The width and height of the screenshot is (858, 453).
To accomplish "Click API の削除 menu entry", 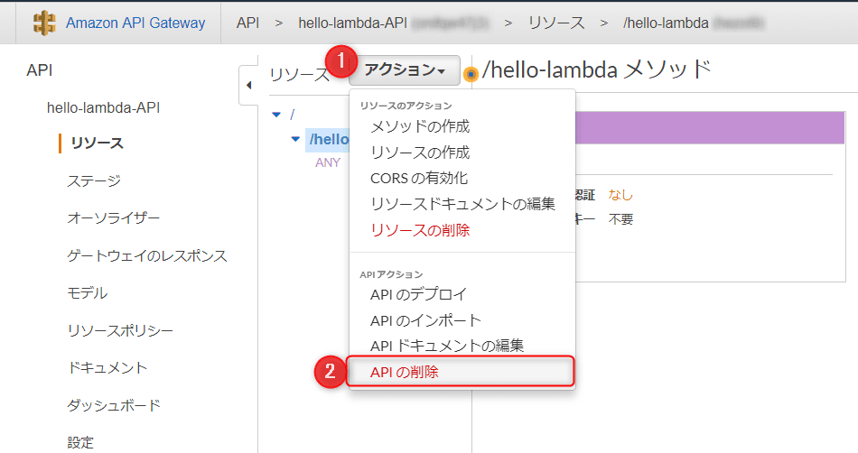I will (405, 372).
